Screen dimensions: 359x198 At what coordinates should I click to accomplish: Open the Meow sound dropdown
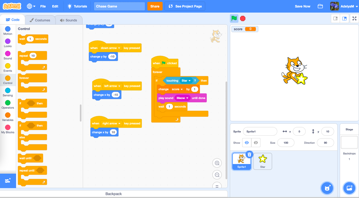pos(182,98)
